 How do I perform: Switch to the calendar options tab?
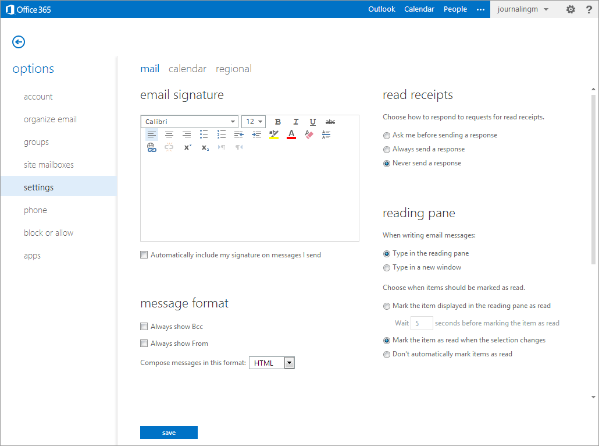tap(188, 69)
